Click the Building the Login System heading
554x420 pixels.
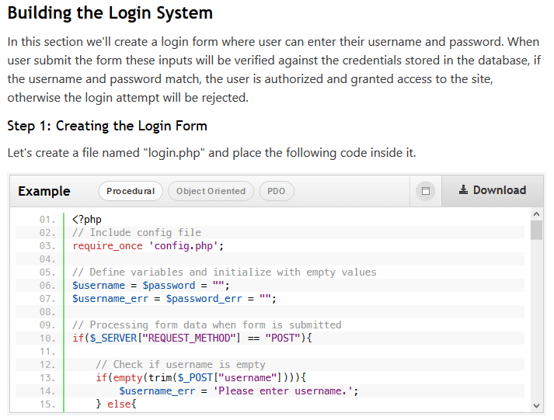tap(110, 12)
